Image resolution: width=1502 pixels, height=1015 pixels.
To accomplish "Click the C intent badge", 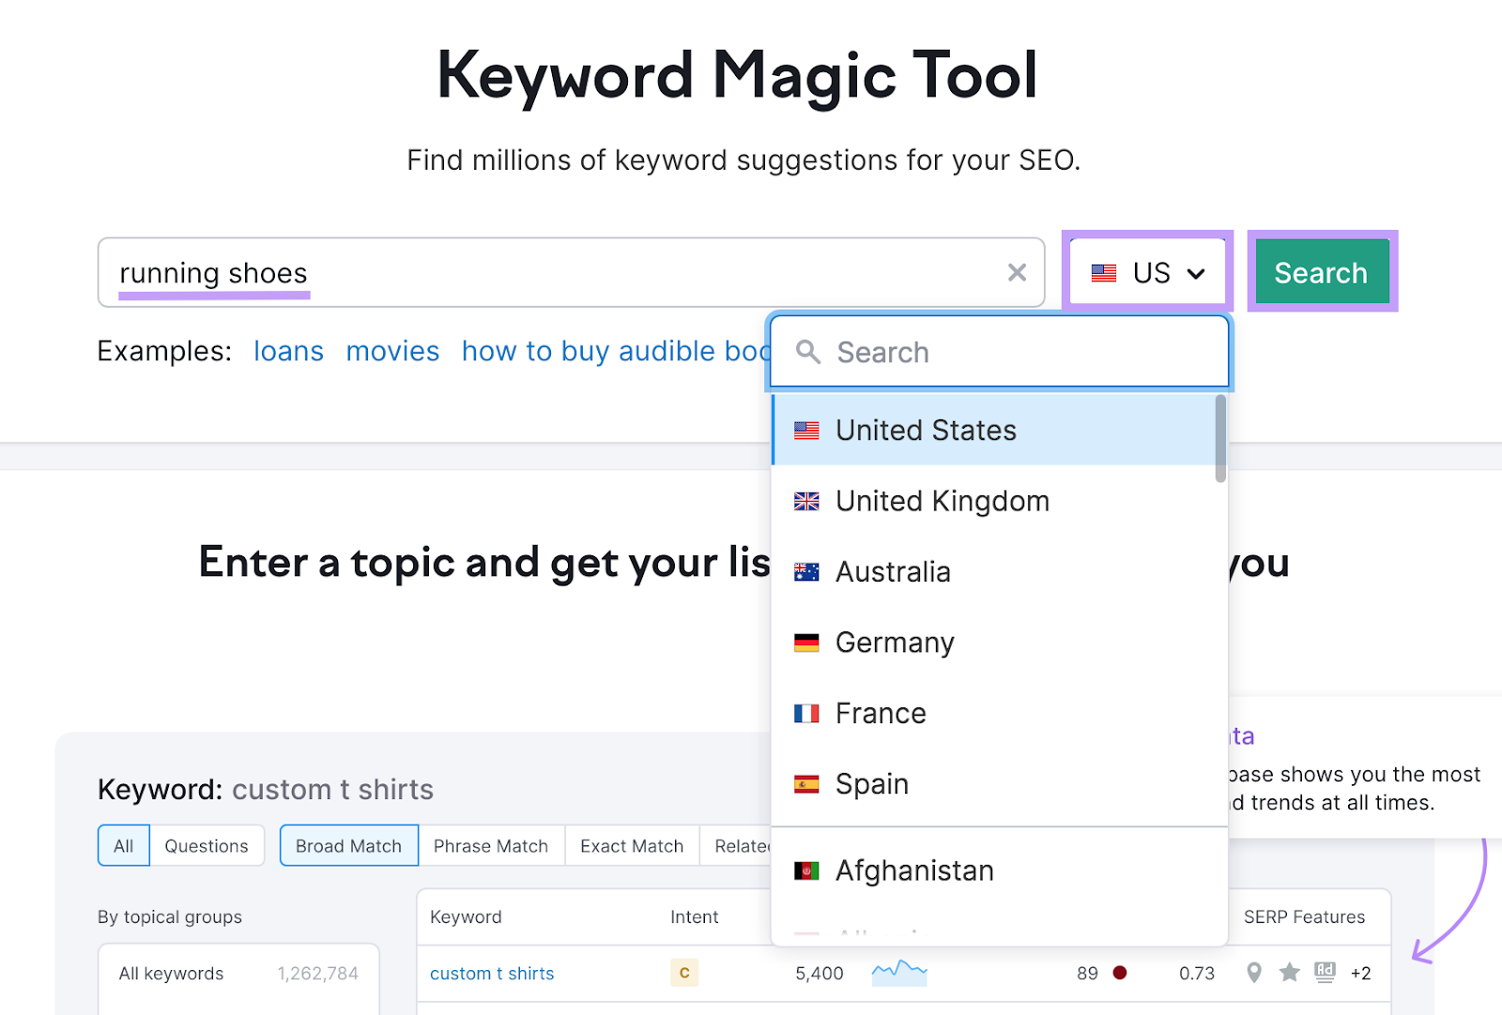I will [x=684, y=974].
